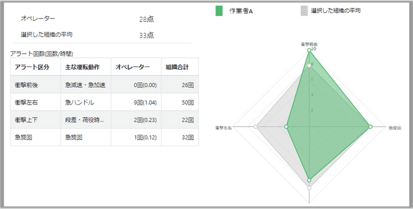Viewport: 413px width, 209px height.
Task: Select the 衝撃左右 row label in the table
Action: coord(26,102)
